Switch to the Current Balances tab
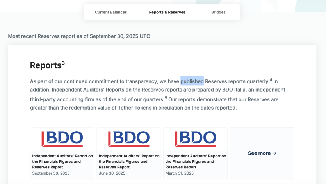The width and height of the screenshot is (326, 184). [x=111, y=12]
